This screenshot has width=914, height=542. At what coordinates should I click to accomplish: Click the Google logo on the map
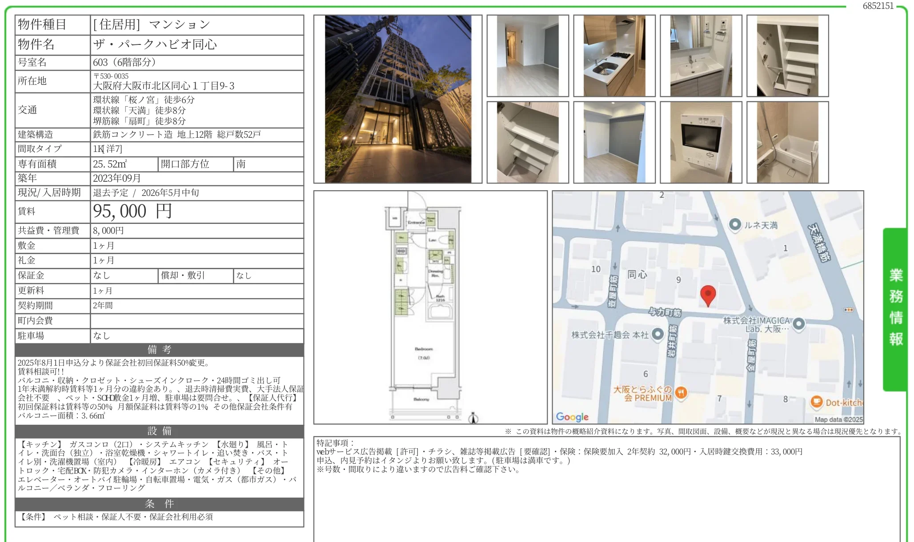[x=572, y=417]
